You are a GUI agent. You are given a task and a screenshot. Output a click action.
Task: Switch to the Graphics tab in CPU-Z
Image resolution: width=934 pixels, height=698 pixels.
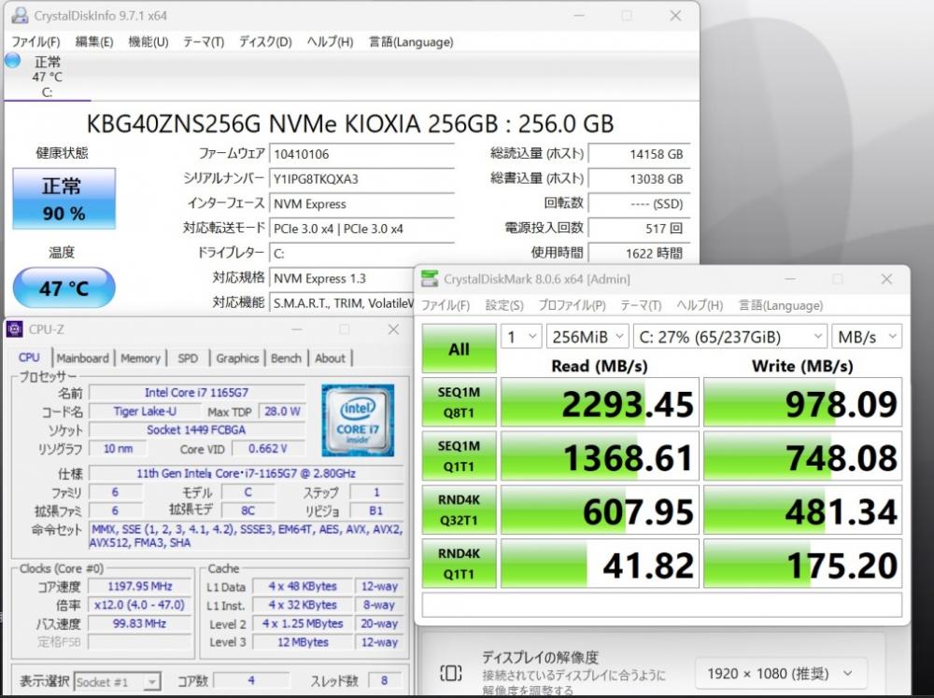pyautogui.click(x=237, y=358)
